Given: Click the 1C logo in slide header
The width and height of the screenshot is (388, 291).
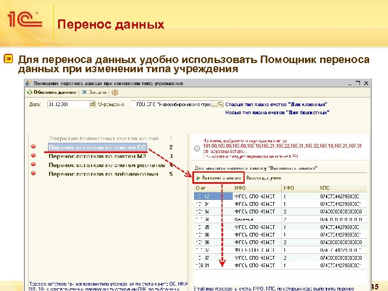Looking at the screenshot, I should tap(25, 19).
